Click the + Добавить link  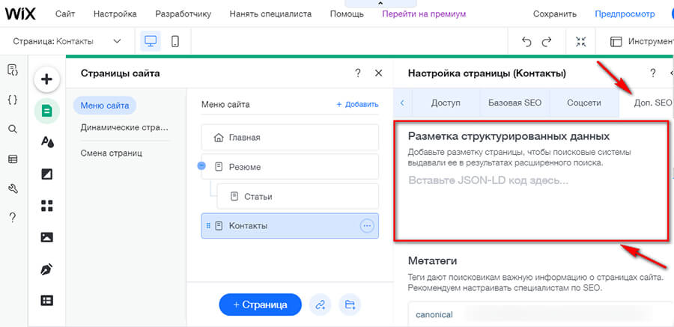(357, 105)
